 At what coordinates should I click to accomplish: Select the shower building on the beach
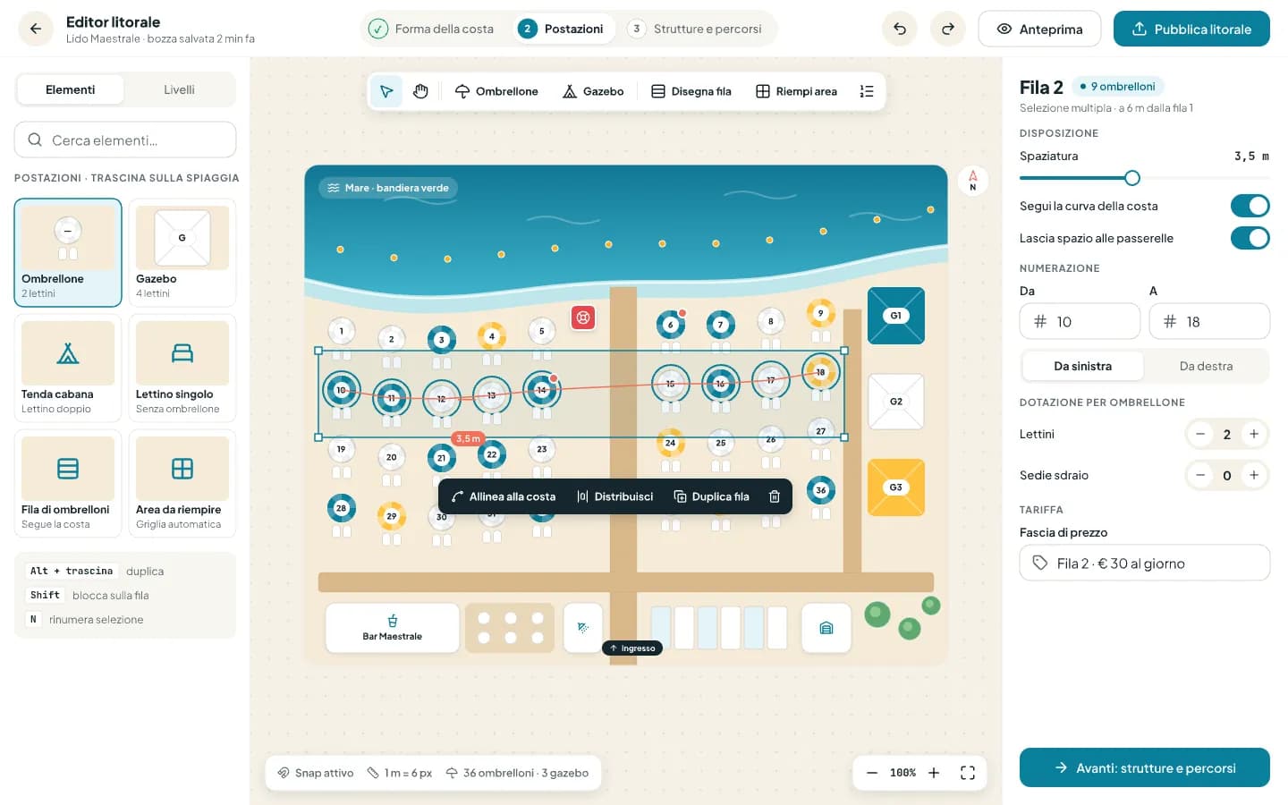583,628
